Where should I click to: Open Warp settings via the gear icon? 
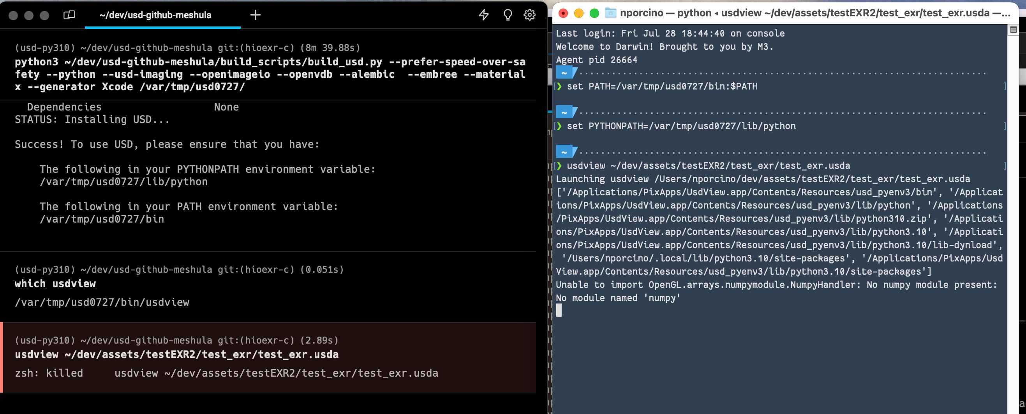[529, 15]
